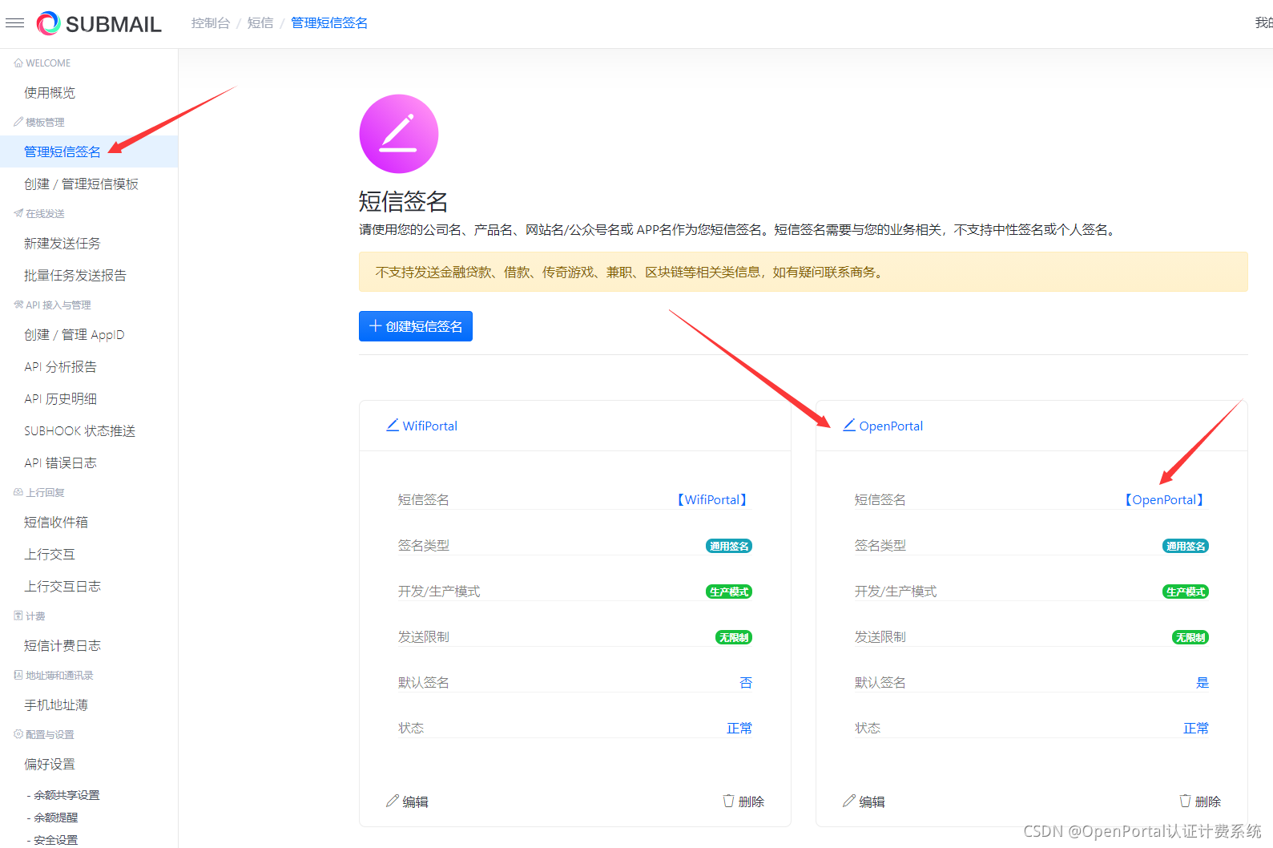Select 管理短信签名 in sidebar
This screenshot has height=848, width=1273.
click(x=62, y=151)
